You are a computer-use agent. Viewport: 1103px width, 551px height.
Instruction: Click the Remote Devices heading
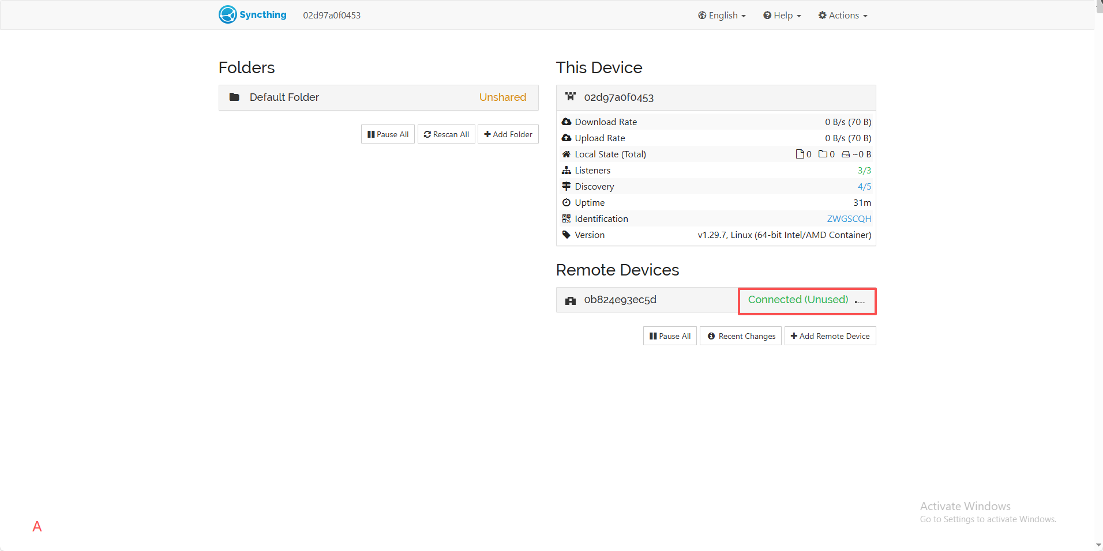tap(617, 270)
